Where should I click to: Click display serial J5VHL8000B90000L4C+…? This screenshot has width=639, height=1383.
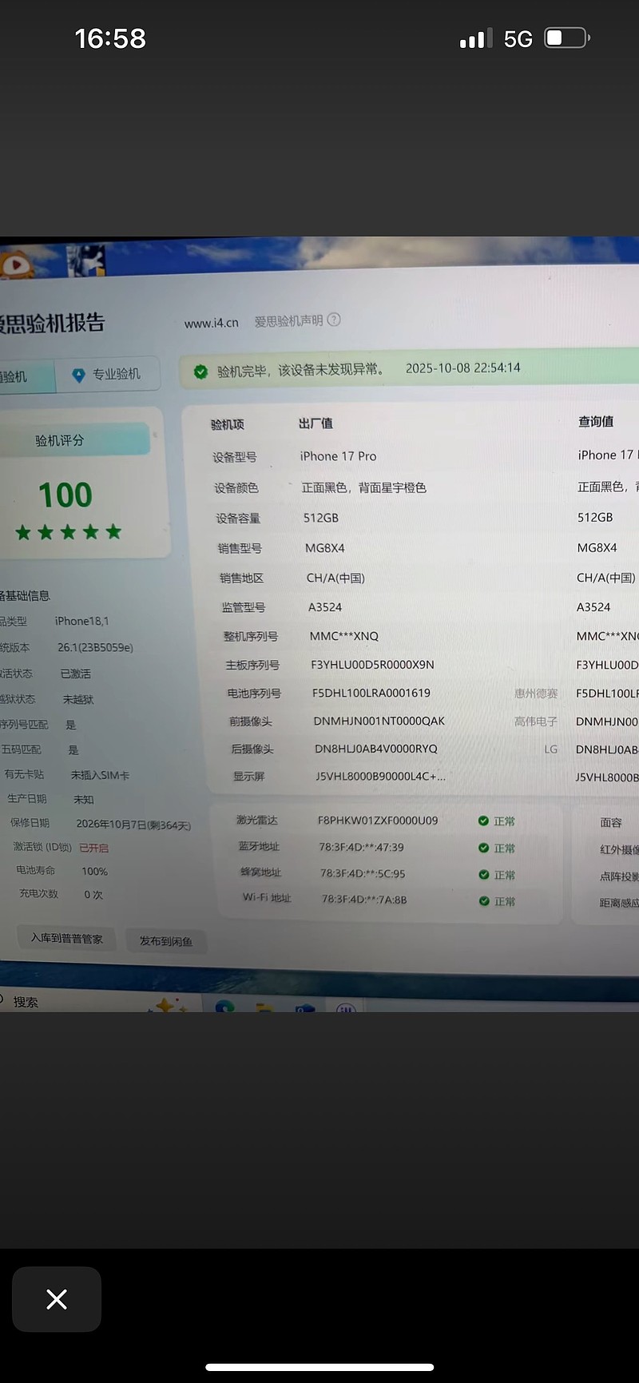point(381,776)
